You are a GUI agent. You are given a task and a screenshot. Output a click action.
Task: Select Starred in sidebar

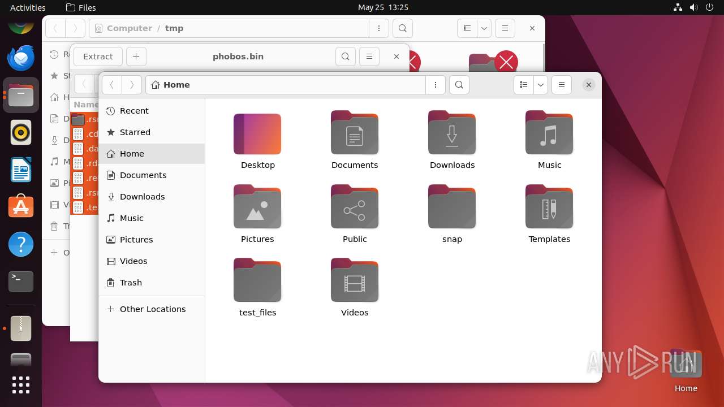point(152,132)
